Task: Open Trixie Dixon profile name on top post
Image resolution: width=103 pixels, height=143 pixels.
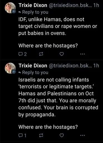Action: (x=33, y=5)
